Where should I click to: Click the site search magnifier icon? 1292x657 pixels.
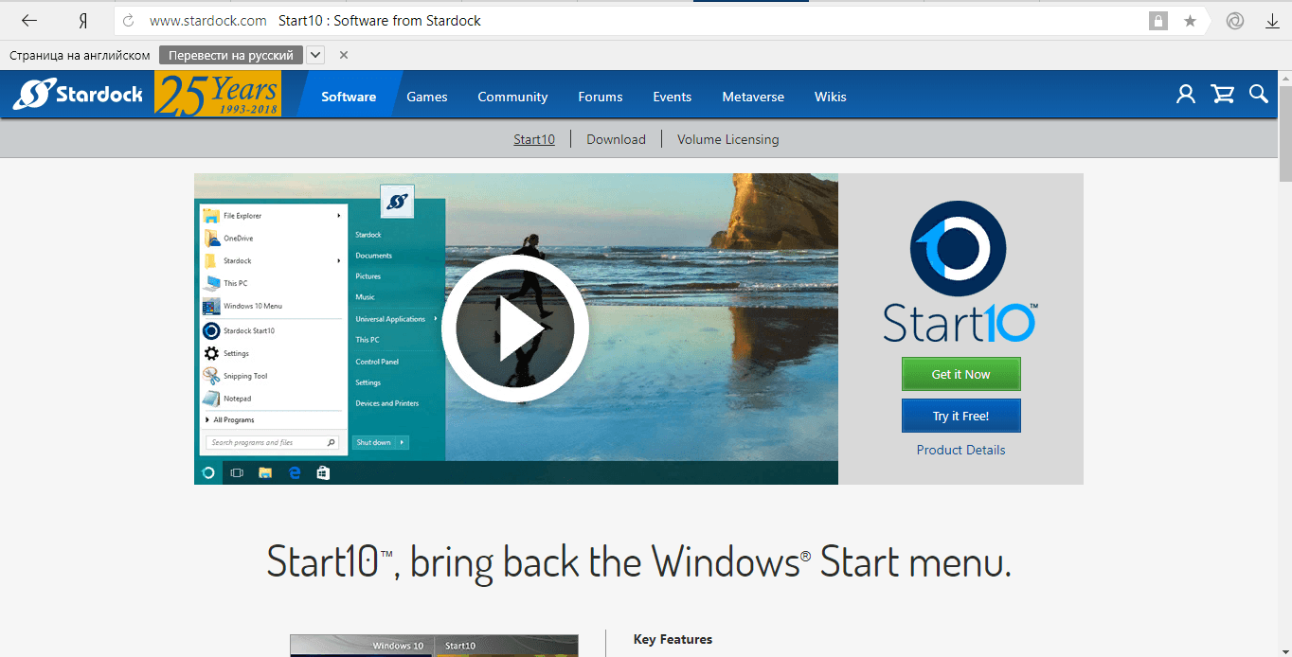pyautogui.click(x=1259, y=94)
